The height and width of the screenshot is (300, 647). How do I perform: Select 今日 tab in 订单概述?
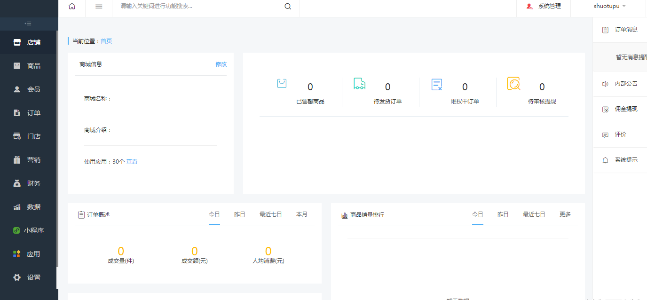214,214
